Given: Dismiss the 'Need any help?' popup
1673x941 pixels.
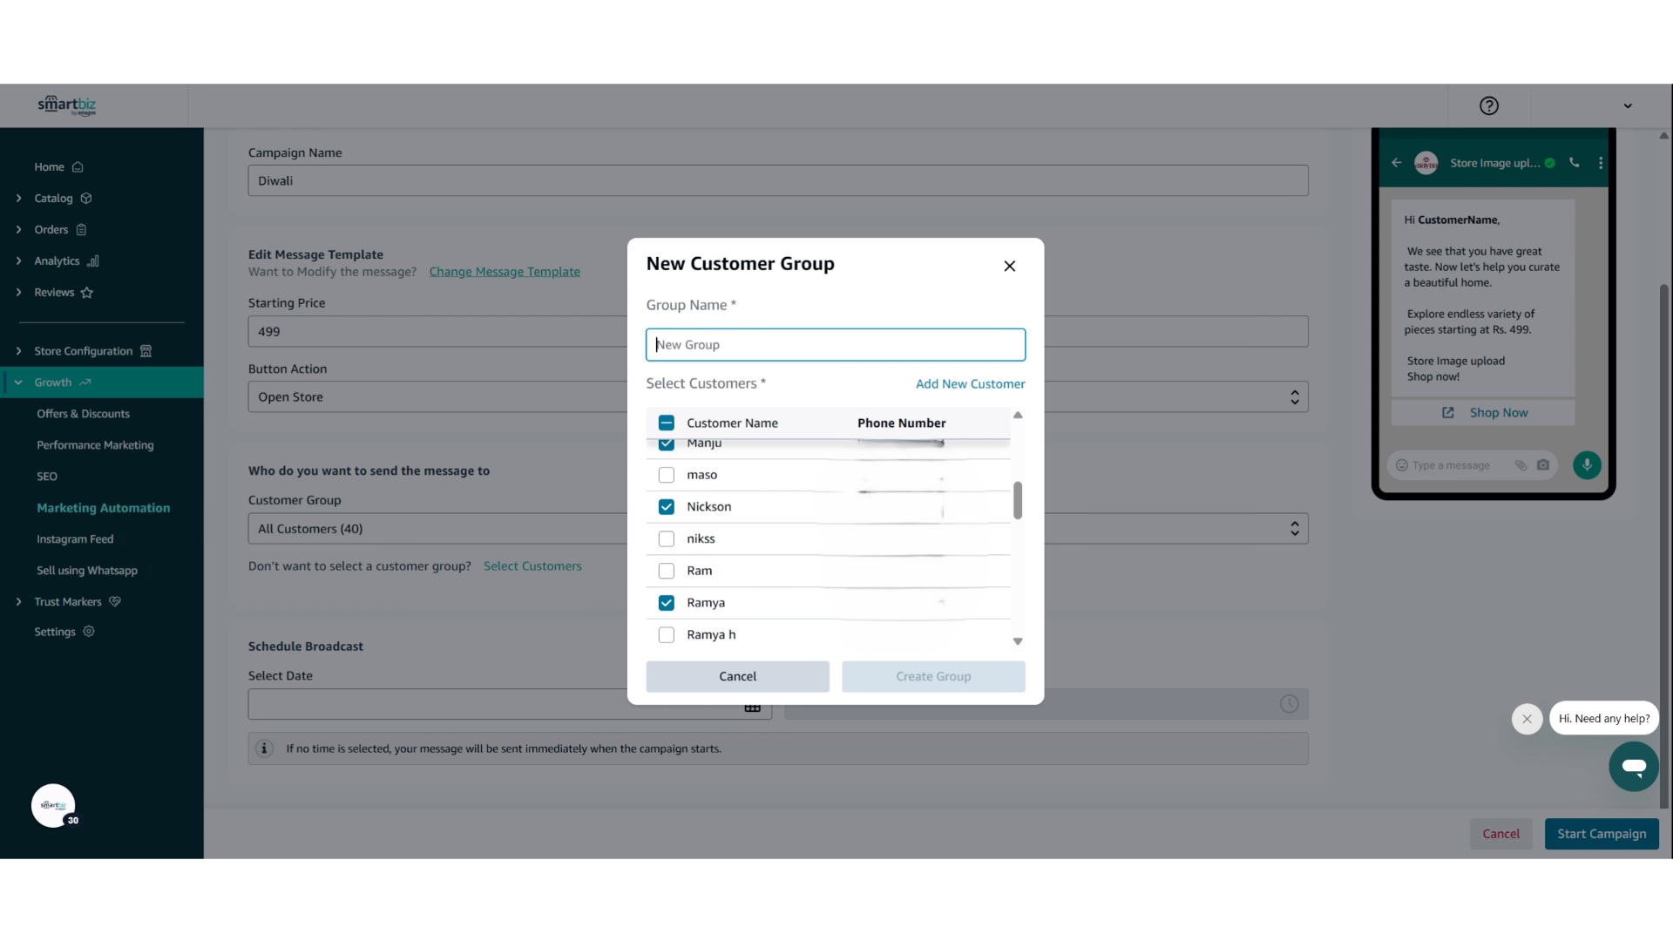Looking at the screenshot, I should (x=1527, y=719).
